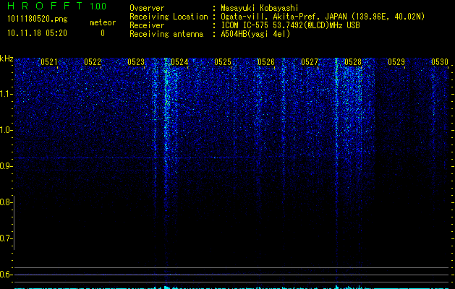Click the ICOM IC-575 receiver text
Image resolution: width=455 pixels, height=289 pixels.
click(290, 25)
